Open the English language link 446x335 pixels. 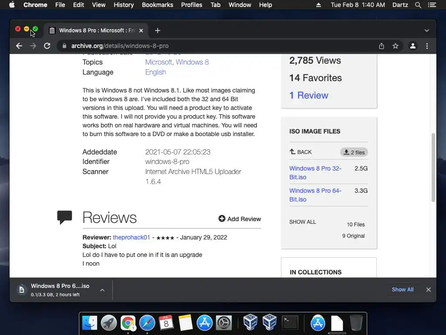click(x=155, y=72)
